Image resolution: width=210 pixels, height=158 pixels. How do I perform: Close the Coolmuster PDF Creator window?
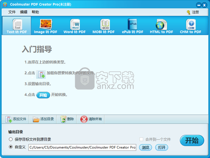204,5
